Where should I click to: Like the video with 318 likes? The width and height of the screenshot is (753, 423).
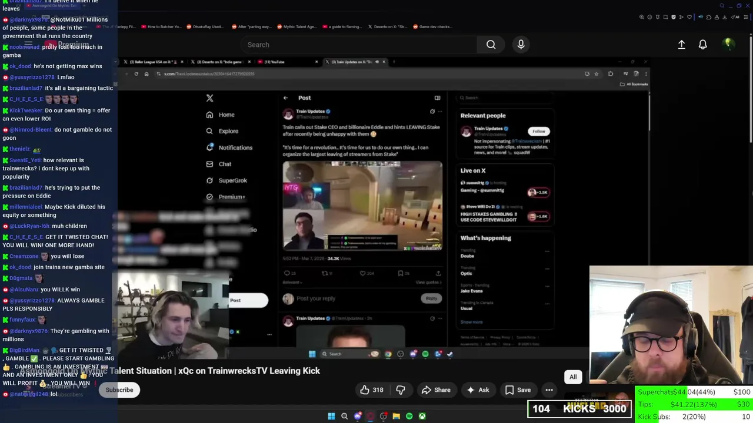tap(371, 390)
